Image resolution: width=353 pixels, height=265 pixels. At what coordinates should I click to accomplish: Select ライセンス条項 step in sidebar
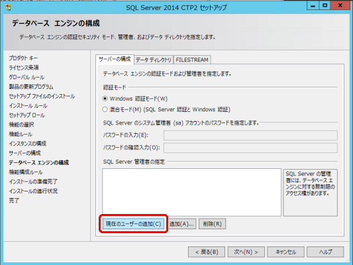24,68
